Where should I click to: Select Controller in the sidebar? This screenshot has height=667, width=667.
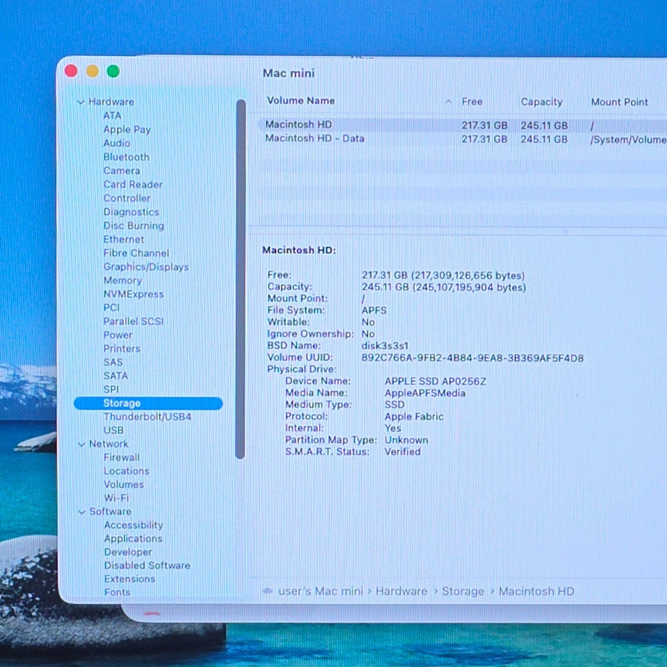coord(127,198)
